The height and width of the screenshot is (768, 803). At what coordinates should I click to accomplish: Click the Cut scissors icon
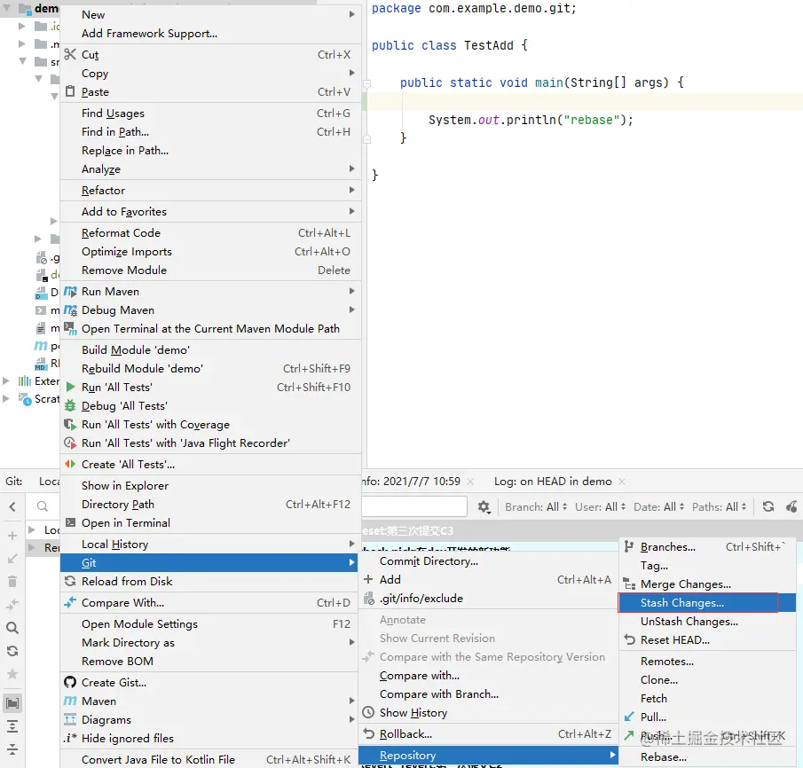(70, 54)
